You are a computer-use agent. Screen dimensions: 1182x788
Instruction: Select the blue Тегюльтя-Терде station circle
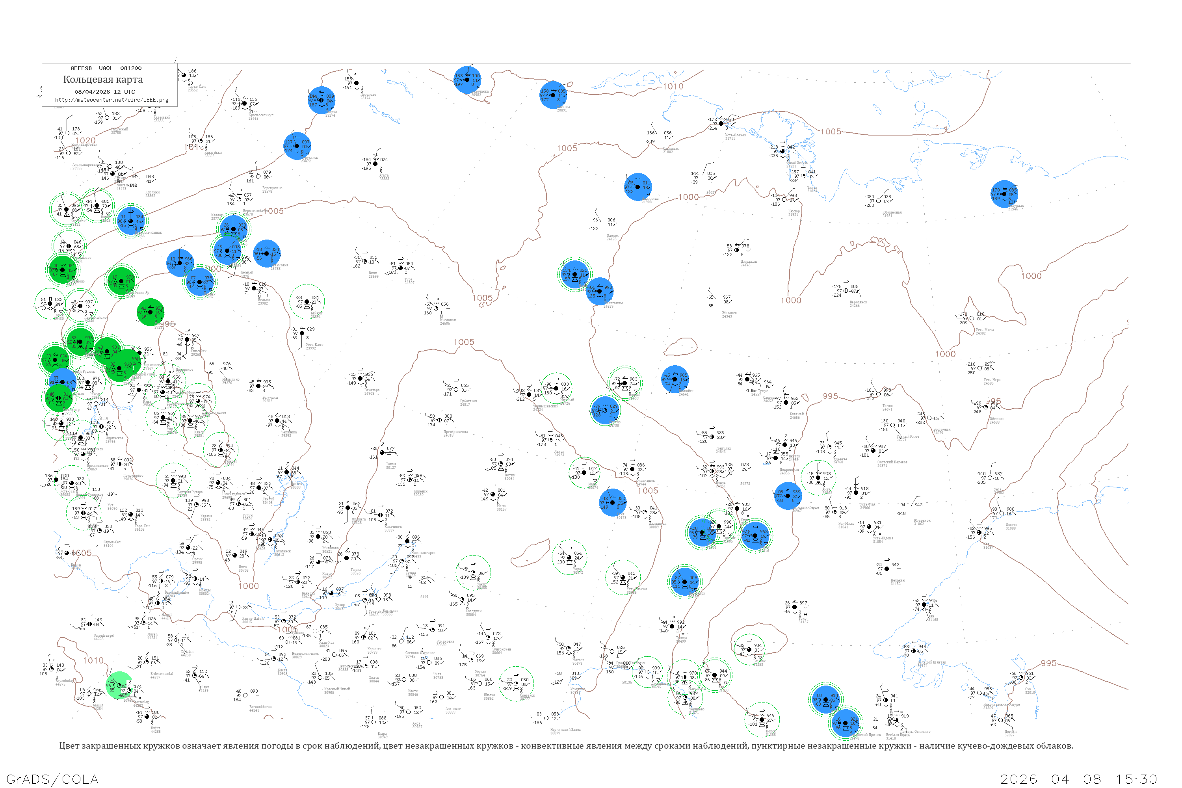click(788, 496)
